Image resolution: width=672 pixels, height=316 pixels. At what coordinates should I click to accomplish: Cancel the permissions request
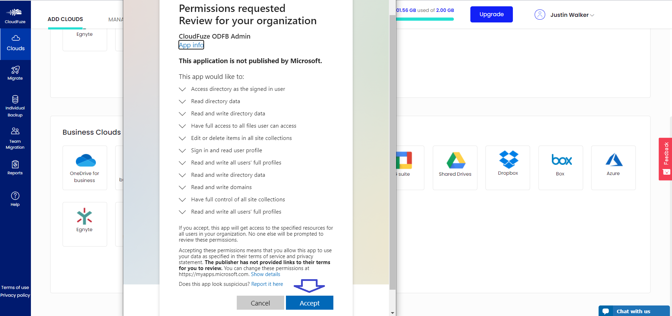tap(260, 303)
